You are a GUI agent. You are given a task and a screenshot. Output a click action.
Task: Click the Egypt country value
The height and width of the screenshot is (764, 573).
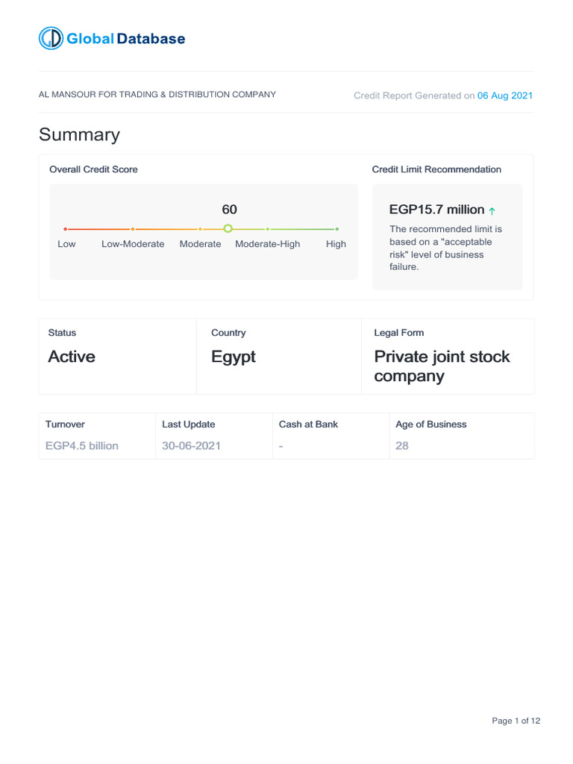(234, 357)
